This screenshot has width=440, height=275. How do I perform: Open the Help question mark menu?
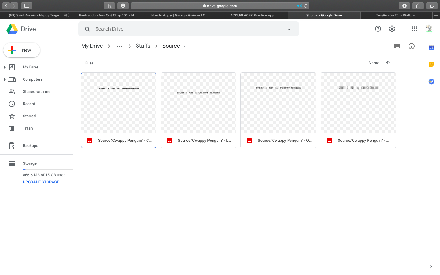pos(378,29)
